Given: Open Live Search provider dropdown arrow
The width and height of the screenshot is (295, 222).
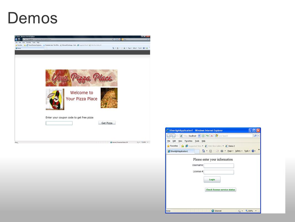Looking at the screenshot, I should click(258, 136).
